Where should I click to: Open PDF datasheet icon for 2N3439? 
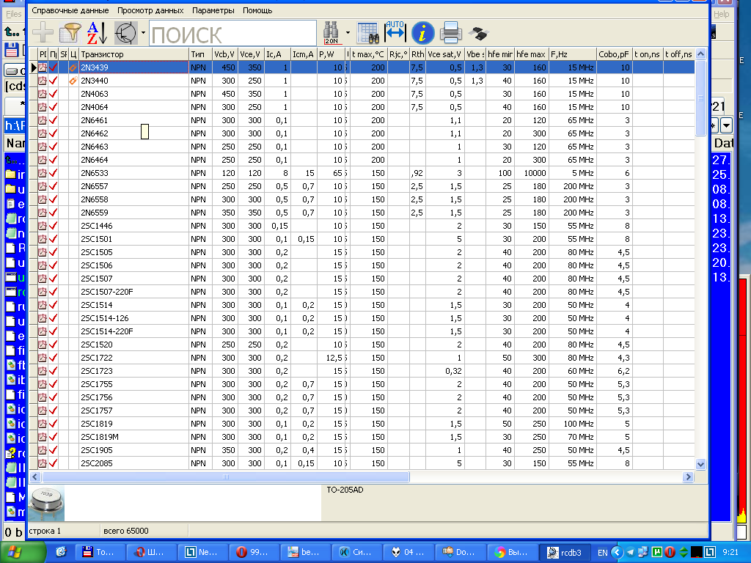pyautogui.click(x=43, y=67)
